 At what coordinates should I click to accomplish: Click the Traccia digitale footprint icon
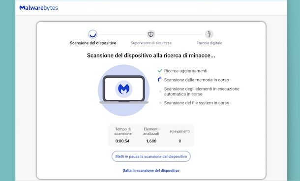point(209,34)
